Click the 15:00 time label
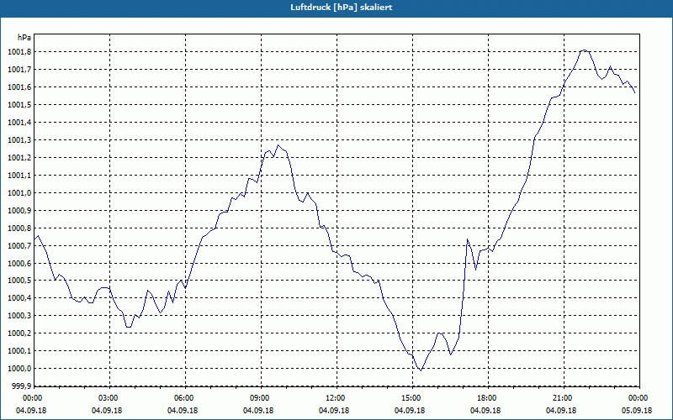This screenshot has height=420, width=673. (411, 398)
